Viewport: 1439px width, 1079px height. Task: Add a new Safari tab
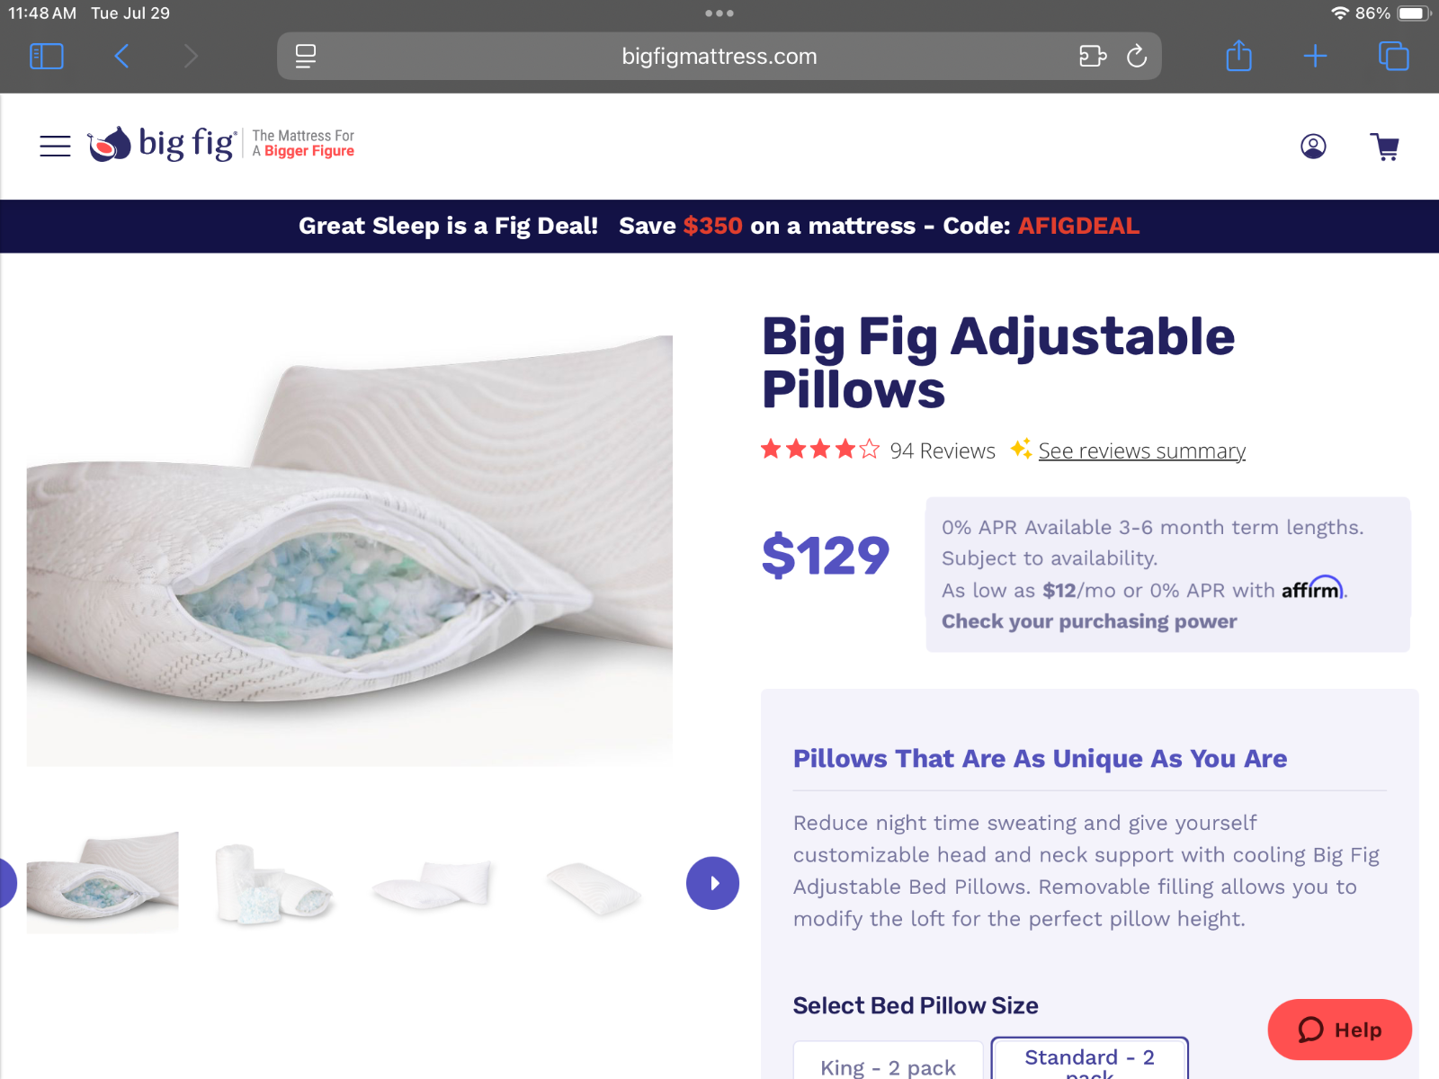(x=1315, y=57)
